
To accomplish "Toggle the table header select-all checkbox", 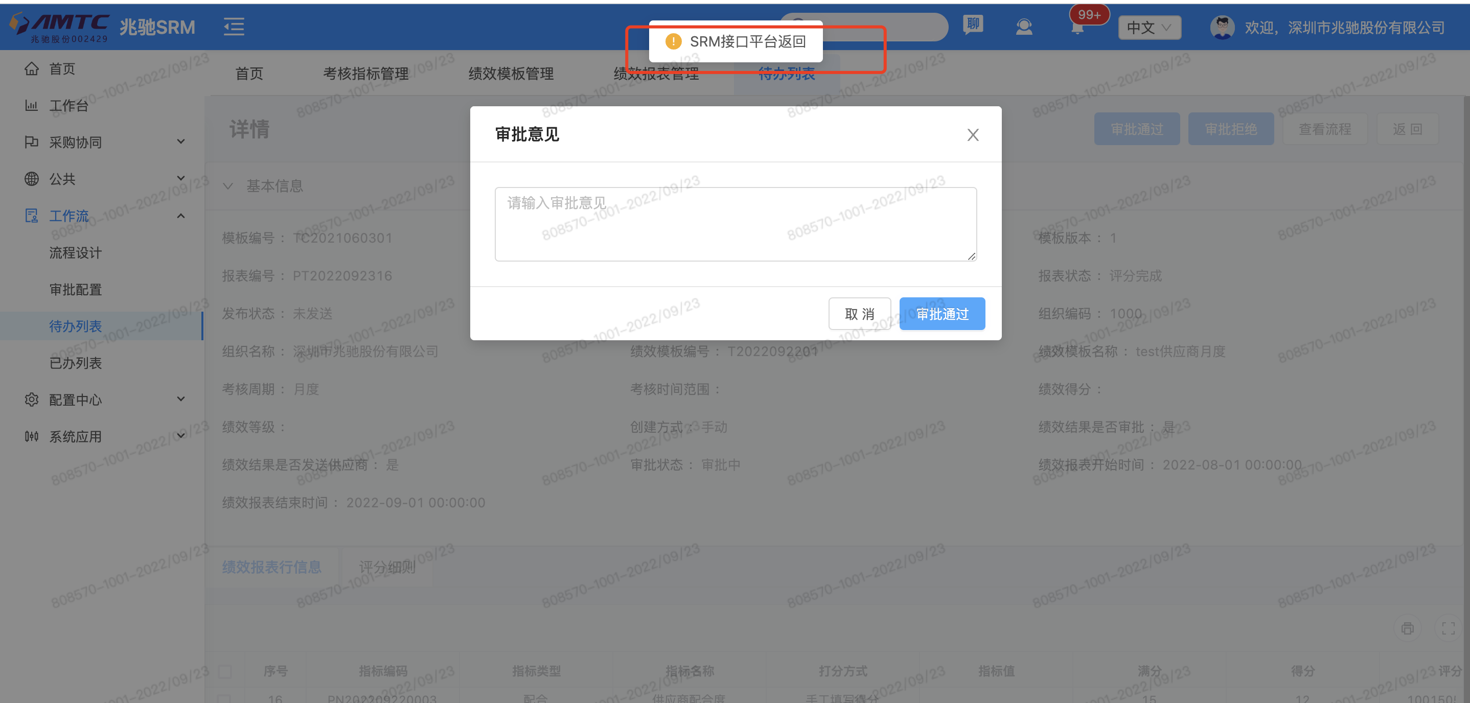I will (x=225, y=671).
